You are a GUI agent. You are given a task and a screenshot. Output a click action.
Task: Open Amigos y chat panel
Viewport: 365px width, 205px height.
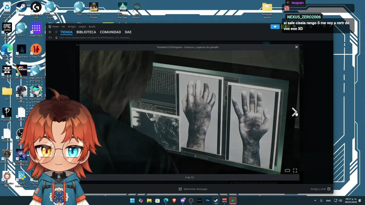point(321,189)
